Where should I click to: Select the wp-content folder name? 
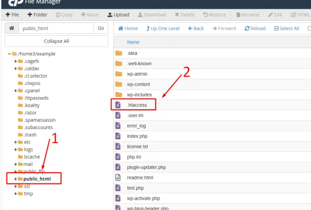[138, 85]
